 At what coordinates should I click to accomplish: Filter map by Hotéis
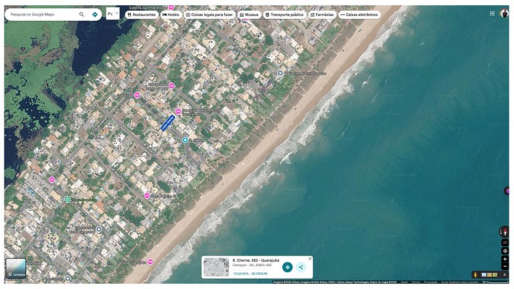coord(171,15)
